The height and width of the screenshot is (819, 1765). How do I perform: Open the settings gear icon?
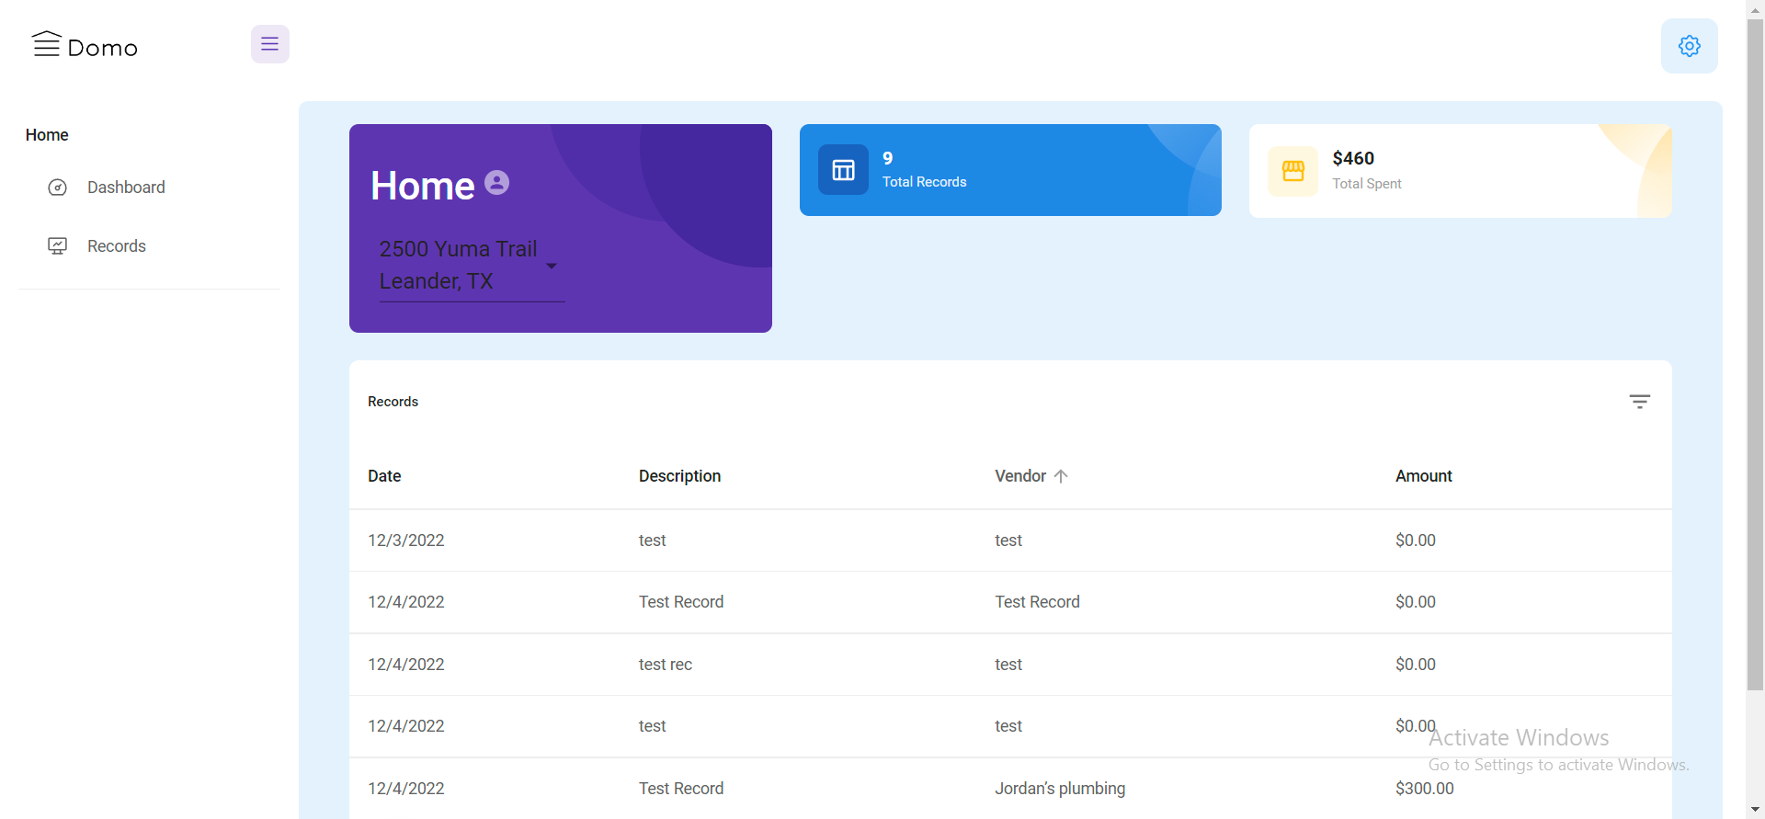pyautogui.click(x=1690, y=46)
